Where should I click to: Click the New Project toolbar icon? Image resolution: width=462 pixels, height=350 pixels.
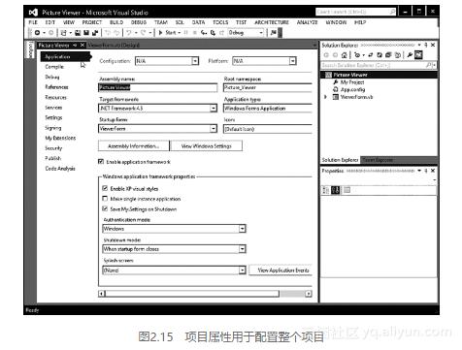point(63,33)
